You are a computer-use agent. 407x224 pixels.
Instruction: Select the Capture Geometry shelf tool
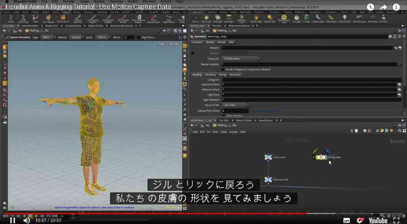click(78, 19)
